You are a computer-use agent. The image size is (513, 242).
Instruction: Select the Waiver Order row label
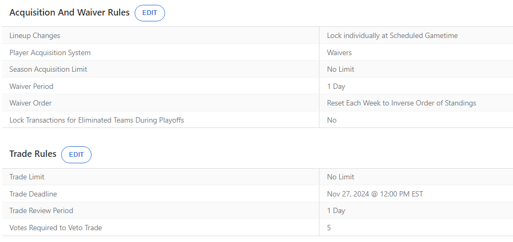point(31,103)
